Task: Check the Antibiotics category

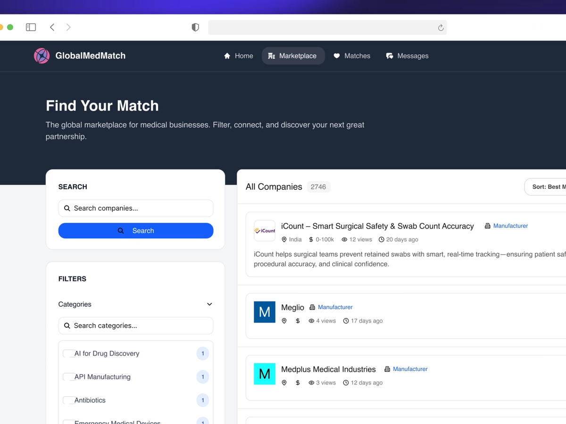Action: point(68,400)
